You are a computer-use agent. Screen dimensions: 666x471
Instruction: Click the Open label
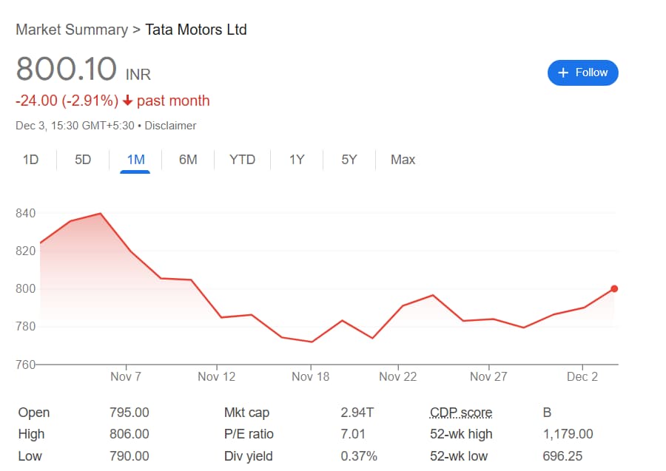coord(34,413)
